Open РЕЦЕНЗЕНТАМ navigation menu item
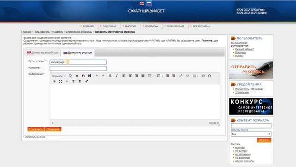296x167 pixels. coord(175,26)
